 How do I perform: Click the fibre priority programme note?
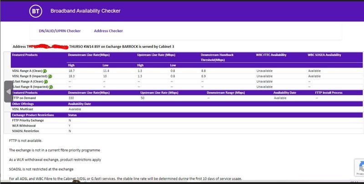[x=55, y=150]
